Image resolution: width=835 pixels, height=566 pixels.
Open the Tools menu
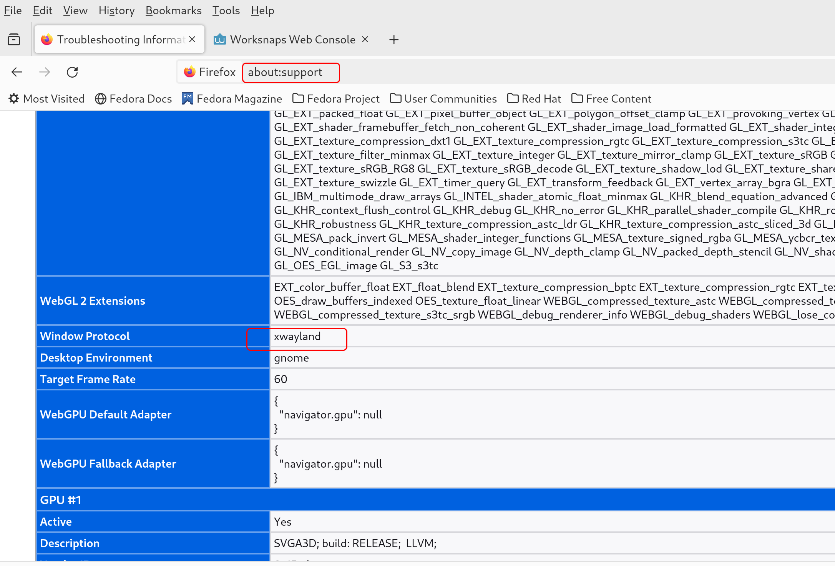226,10
